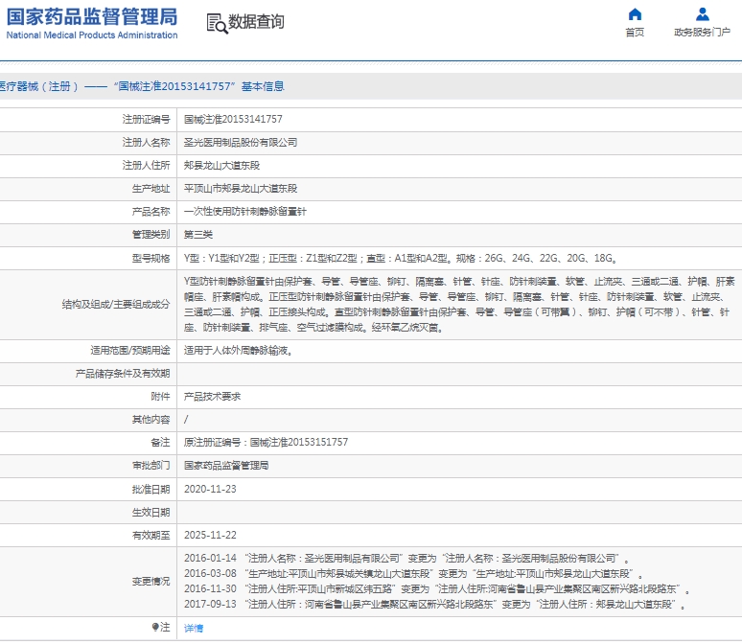Click 平顶山市郏县龙山大道东段 production address
Image resolution: width=742 pixels, height=644 pixels.
[x=241, y=189]
